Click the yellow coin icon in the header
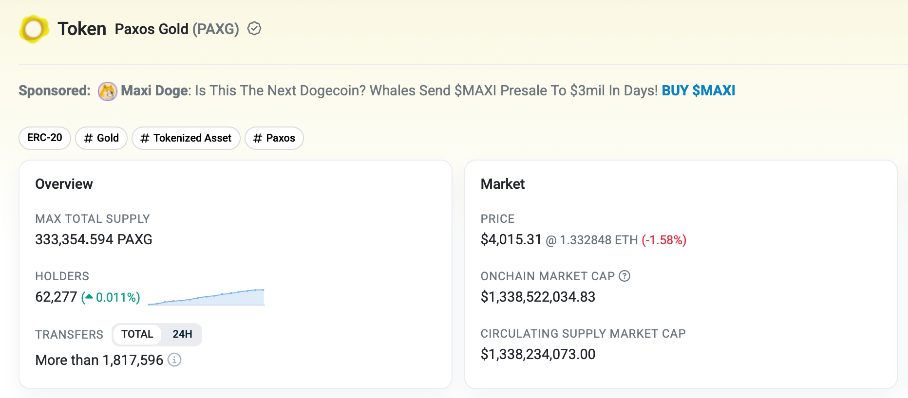Viewport: 908px width, 398px height. point(34,29)
